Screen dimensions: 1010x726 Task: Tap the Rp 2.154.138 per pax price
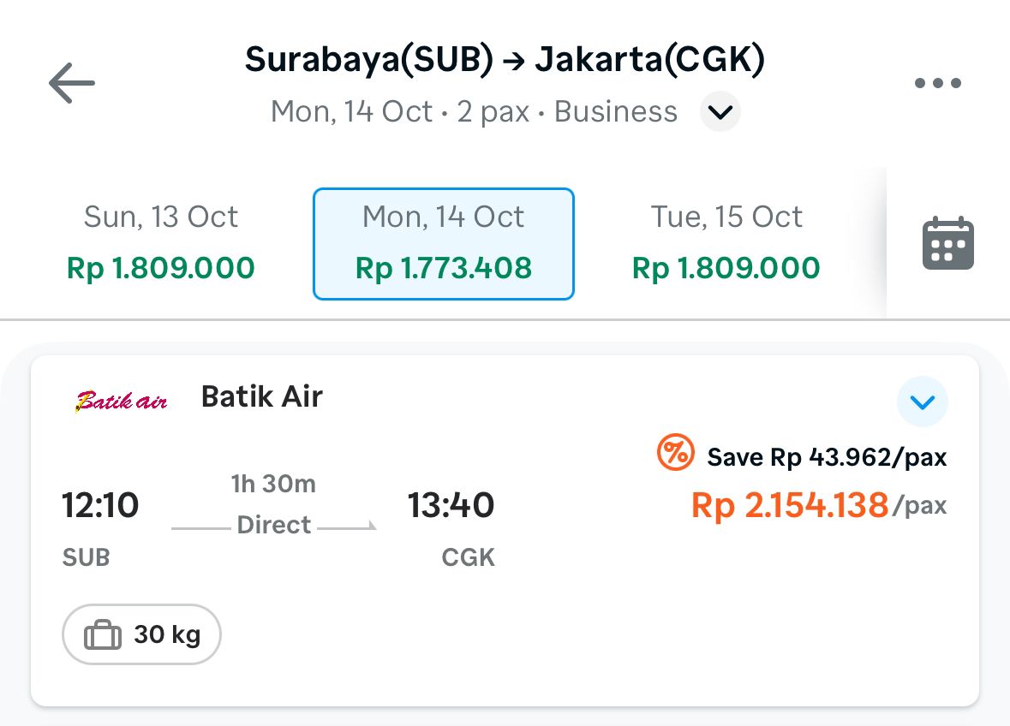[x=790, y=505]
